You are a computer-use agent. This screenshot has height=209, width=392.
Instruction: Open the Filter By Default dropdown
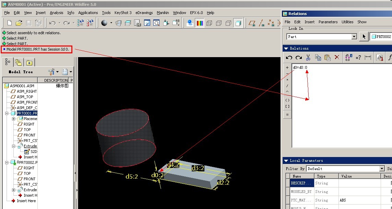click(x=381, y=169)
